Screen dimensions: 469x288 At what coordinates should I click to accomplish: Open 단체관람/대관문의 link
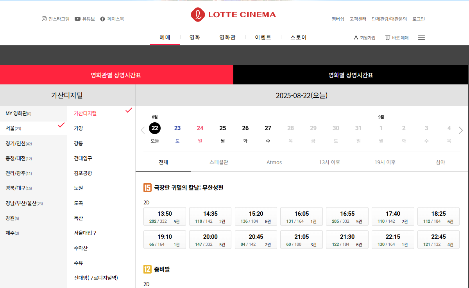389,19
